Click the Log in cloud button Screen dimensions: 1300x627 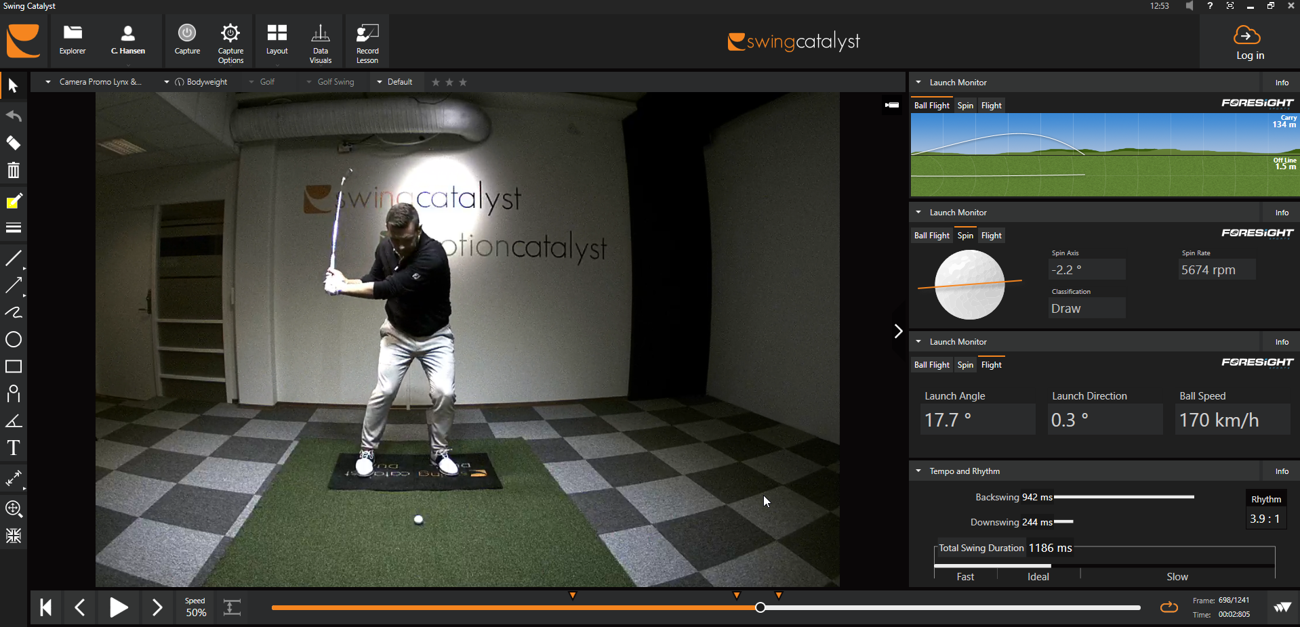pyautogui.click(x=1250, y=43)
